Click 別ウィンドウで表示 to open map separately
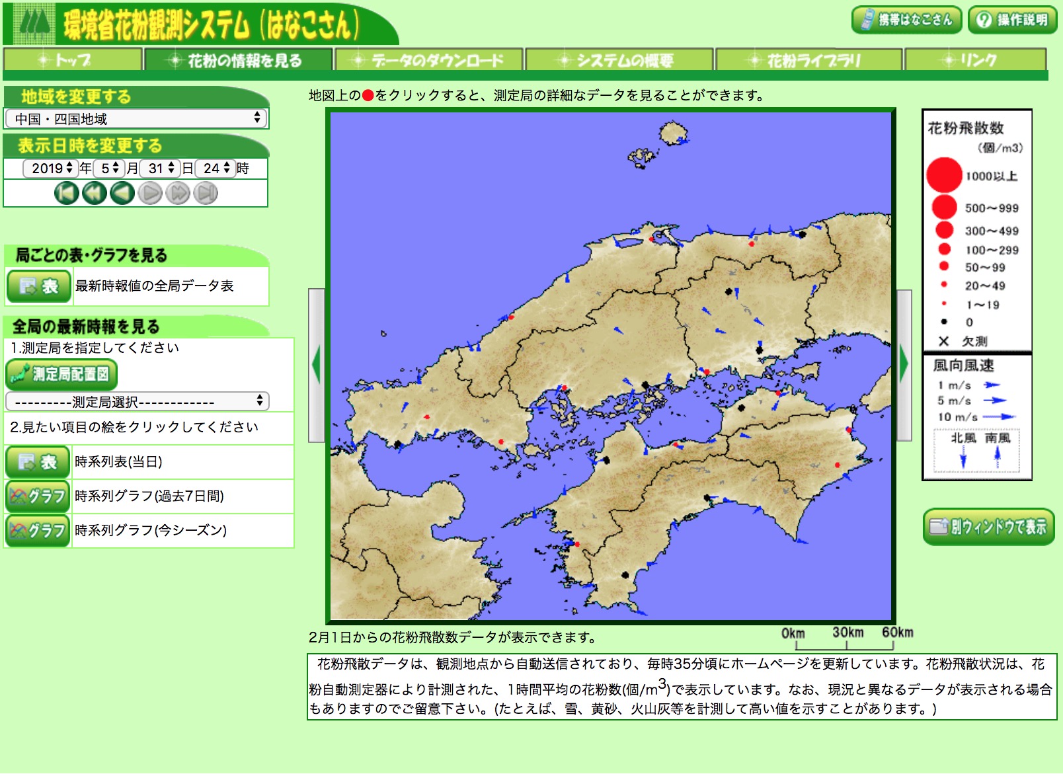1063x776 pixels. pyautogui.click(x=988, y=527)
